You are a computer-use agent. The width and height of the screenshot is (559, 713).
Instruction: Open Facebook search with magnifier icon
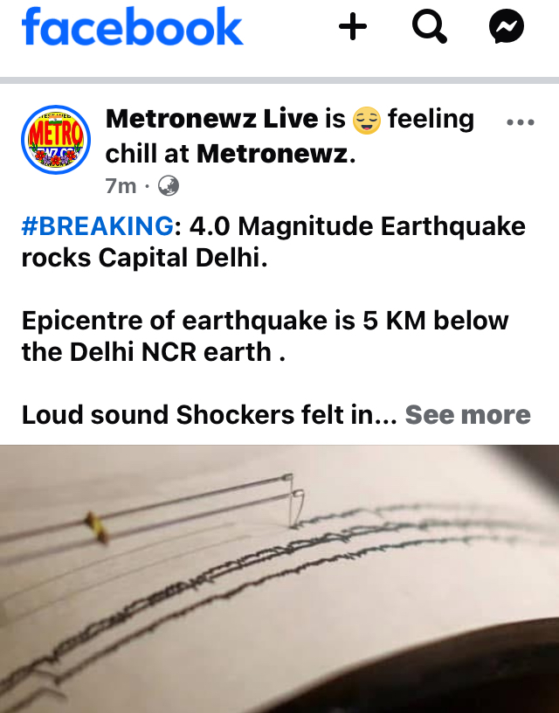point(430,26)
